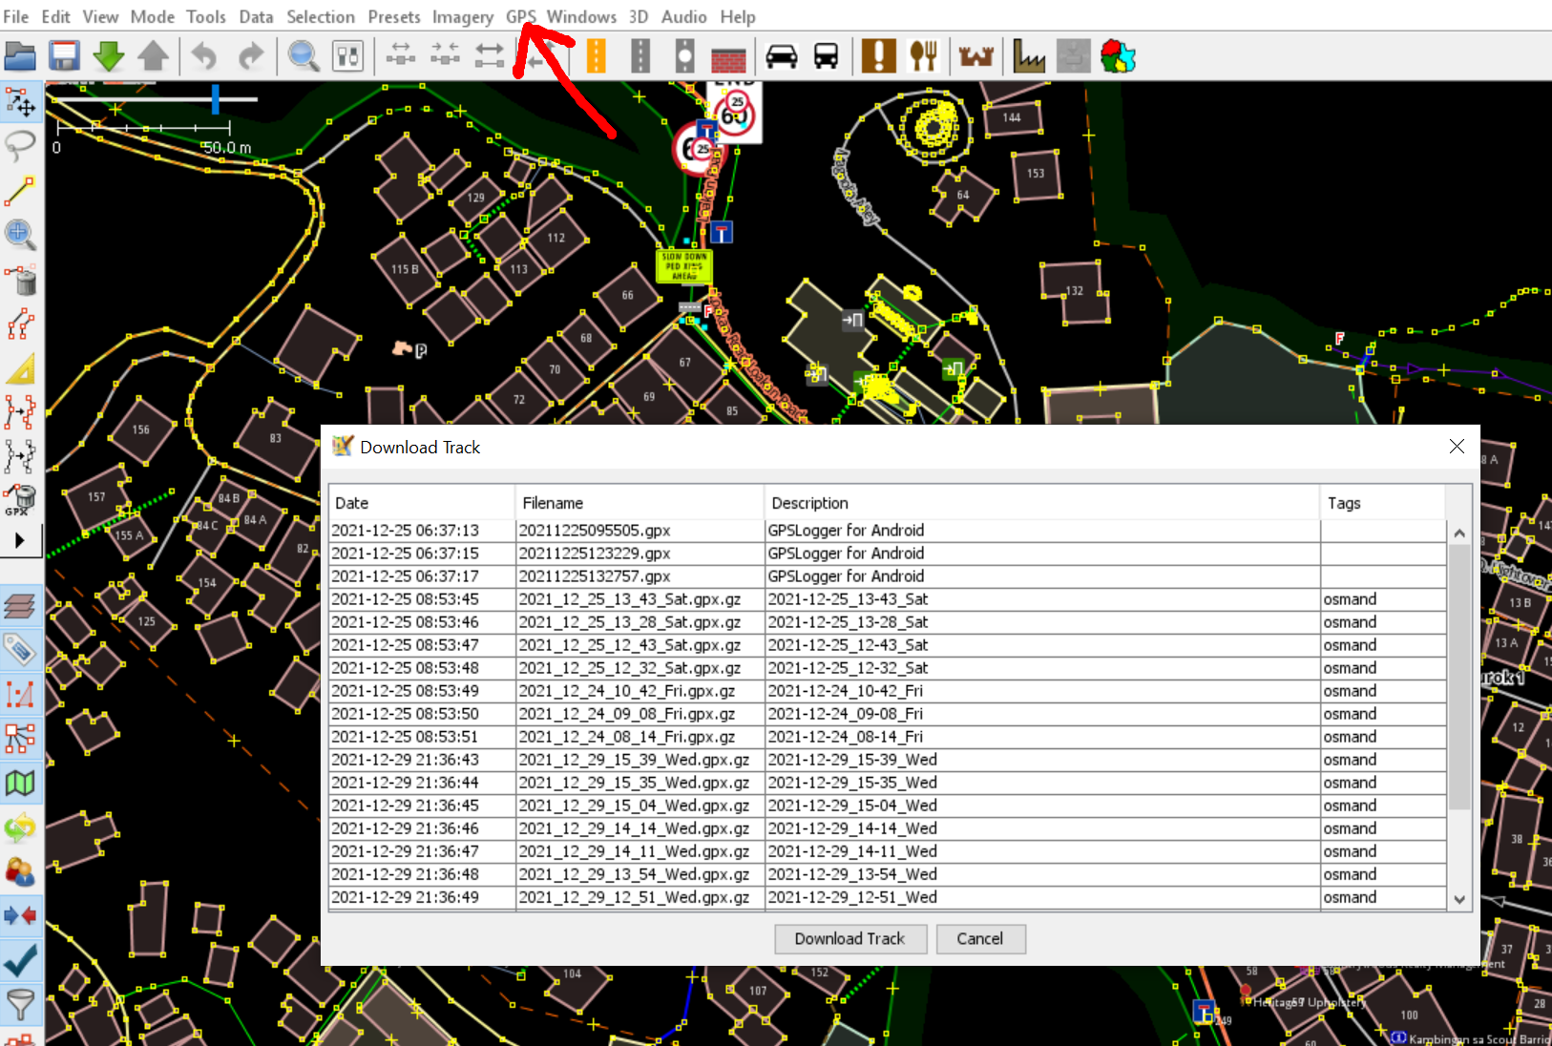The image size is (1552, 1046).
Task: Cancel the Download Track dialog
Action: point(980,938)
